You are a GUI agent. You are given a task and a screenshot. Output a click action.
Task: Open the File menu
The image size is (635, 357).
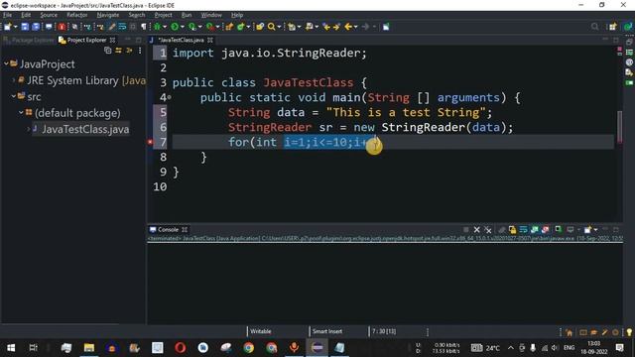(x=7, y=15)
